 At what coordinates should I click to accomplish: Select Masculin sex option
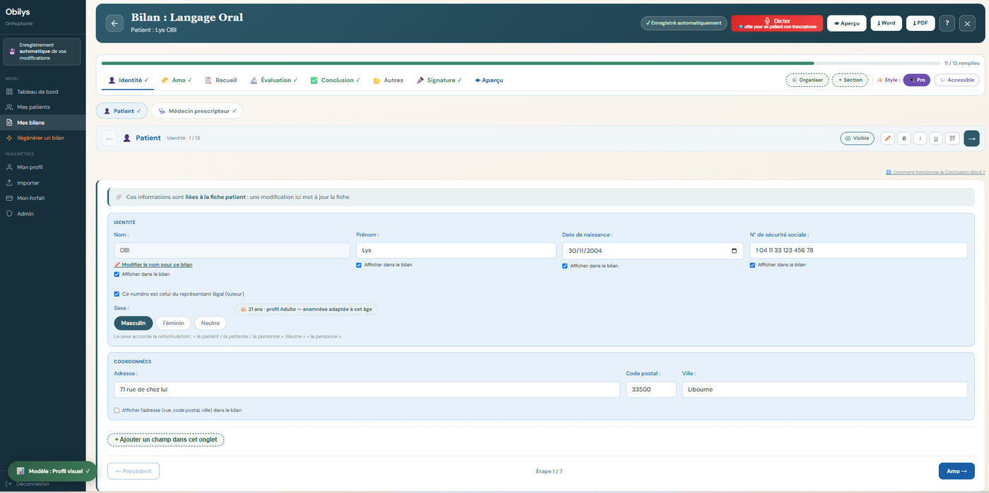[133, 323]
